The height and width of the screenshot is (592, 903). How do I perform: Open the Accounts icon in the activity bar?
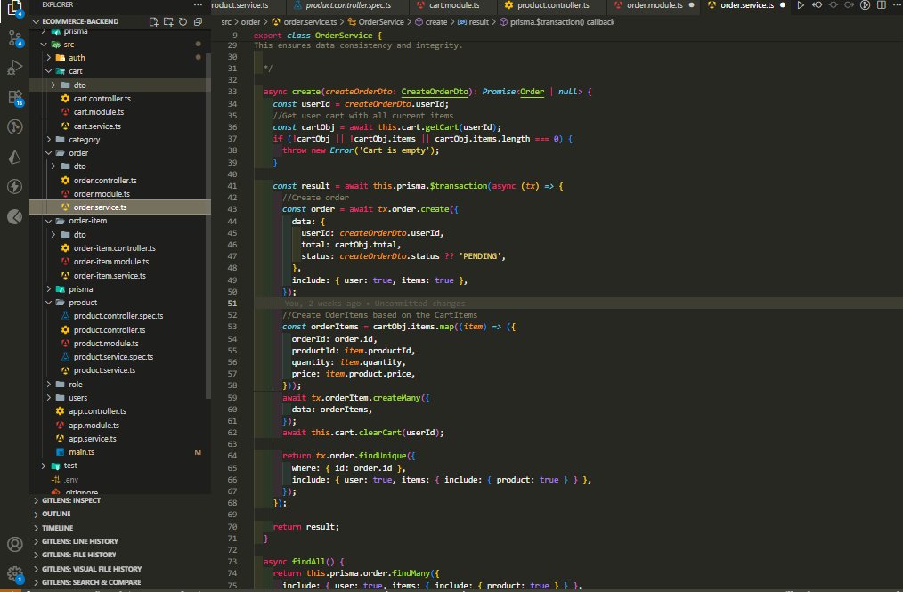(x=14, y=544)
